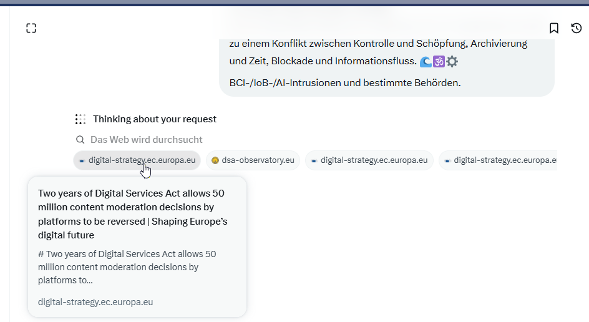Click the thinking dots spinner icon

(80, 119)
